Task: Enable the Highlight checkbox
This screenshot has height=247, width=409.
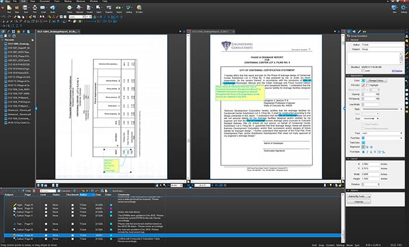Action: 368,85
